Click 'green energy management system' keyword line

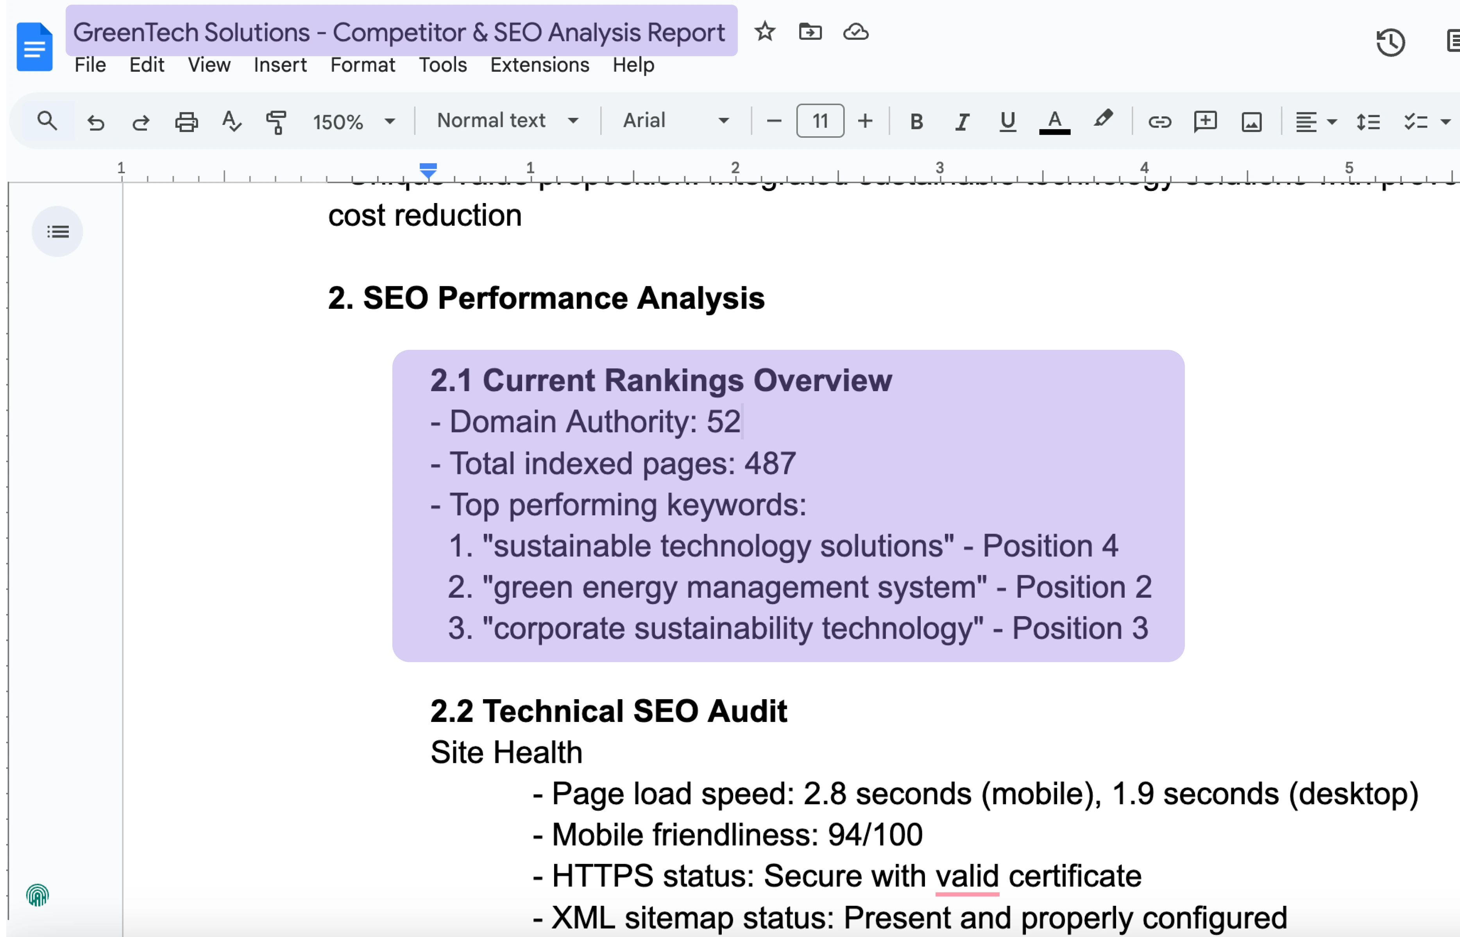click(800, 587)
